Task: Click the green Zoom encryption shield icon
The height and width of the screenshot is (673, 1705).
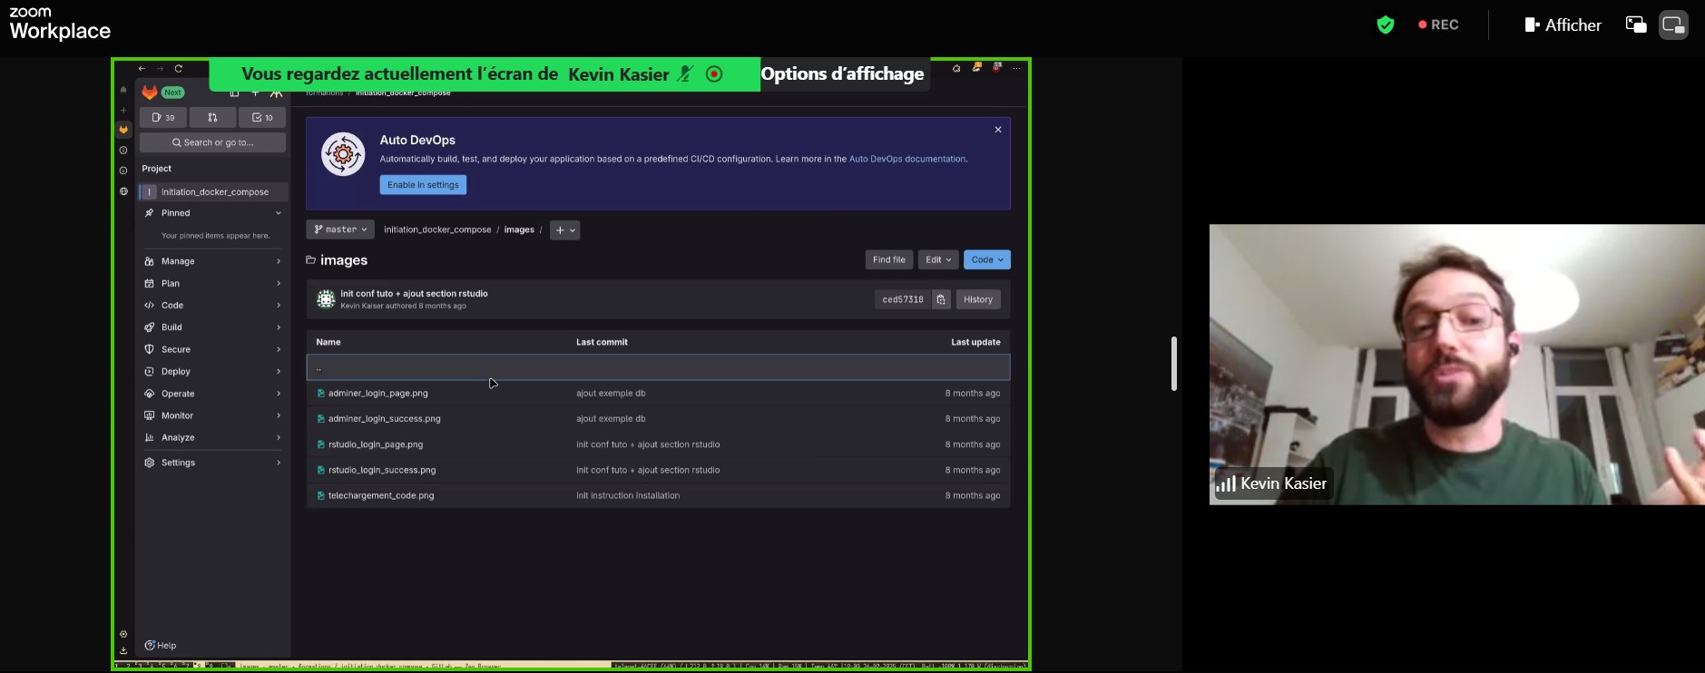Action: point(1385,25)
